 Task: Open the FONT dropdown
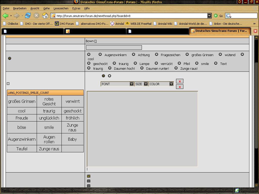pos(117,84)
